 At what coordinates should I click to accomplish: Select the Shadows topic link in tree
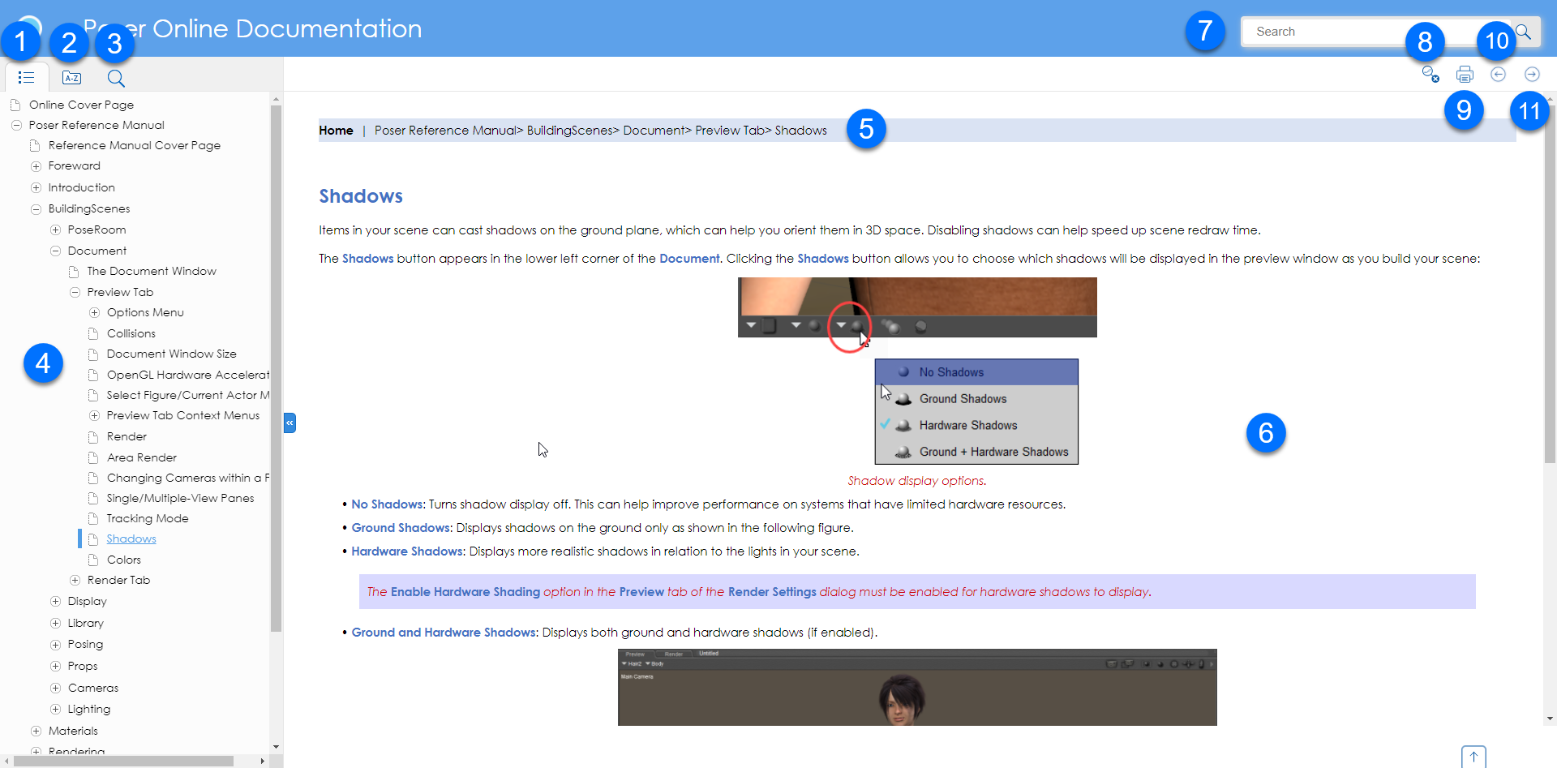point(131,538)
